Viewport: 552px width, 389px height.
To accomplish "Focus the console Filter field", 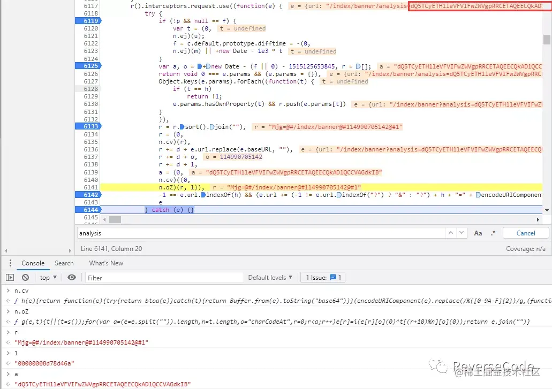I will click(x=164, y=278).
